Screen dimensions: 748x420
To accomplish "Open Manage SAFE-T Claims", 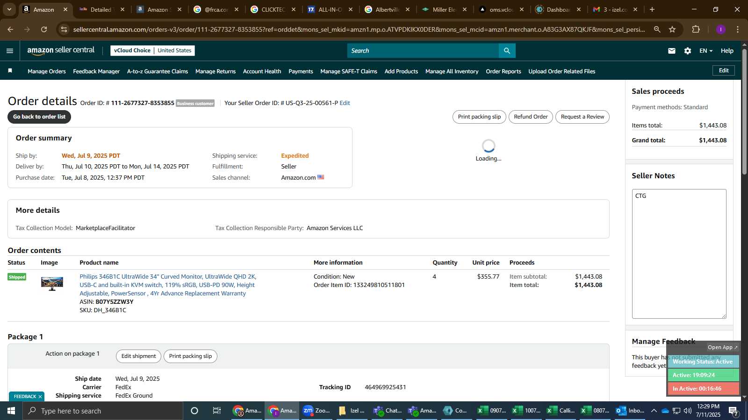I will click(349, 71).
